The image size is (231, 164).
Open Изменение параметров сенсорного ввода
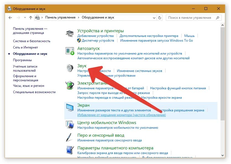(109, 140)
